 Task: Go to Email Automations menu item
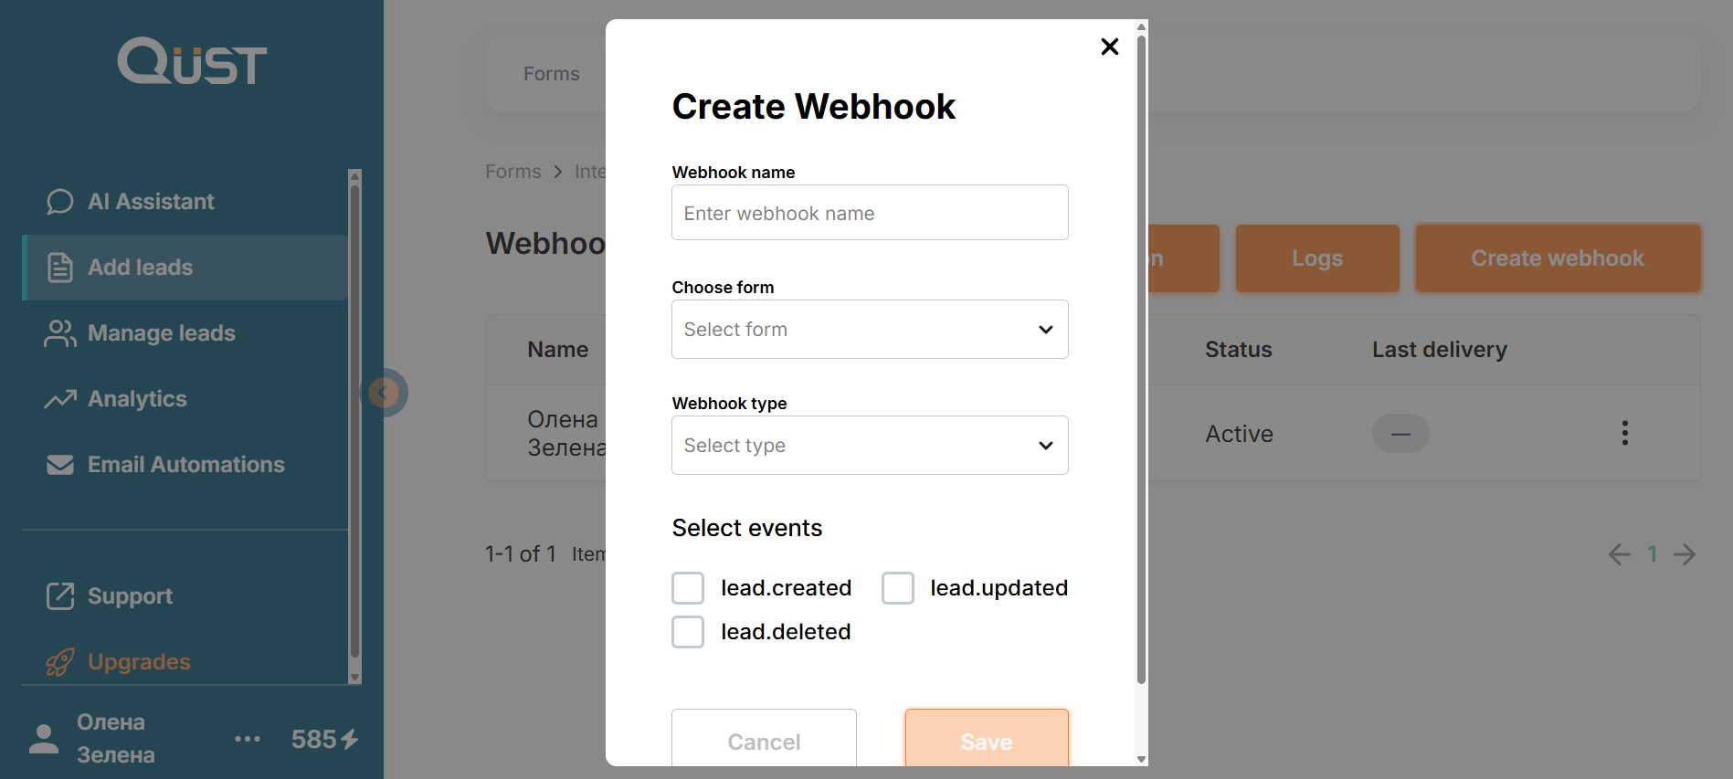point(185,465)
